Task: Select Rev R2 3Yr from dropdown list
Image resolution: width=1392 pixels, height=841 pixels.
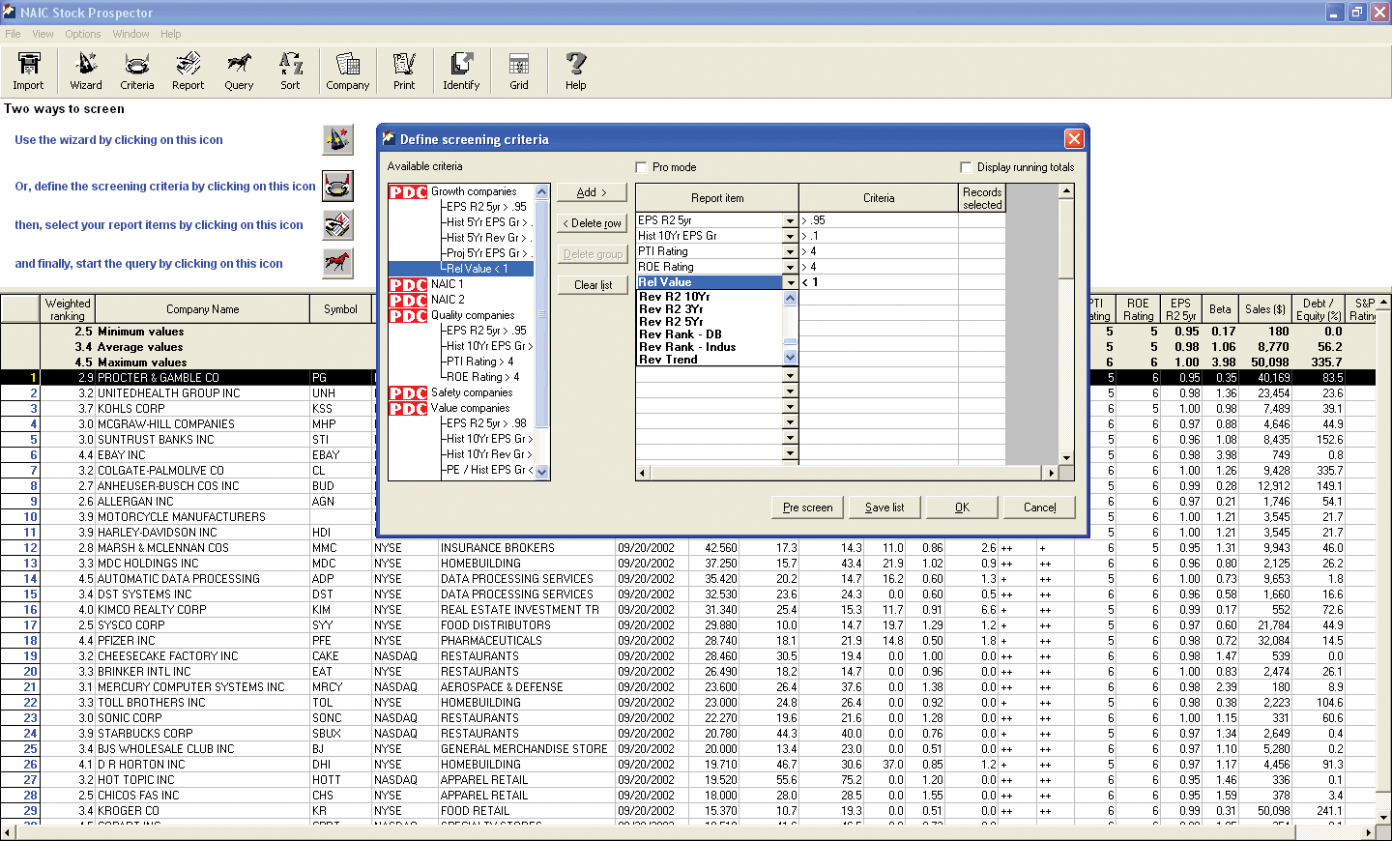Action: click(671, 309)
